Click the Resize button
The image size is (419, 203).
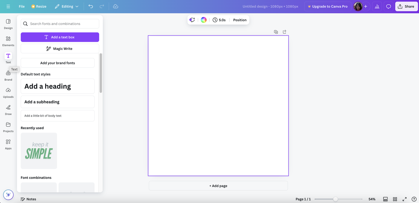tap(39, 7)
